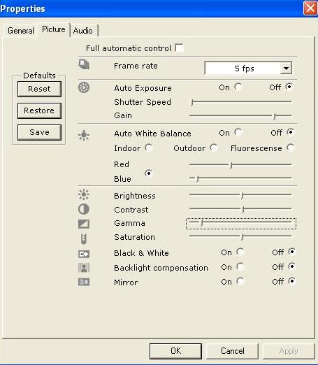Click the Auto Exposure aperture icon

coord(84,88)
